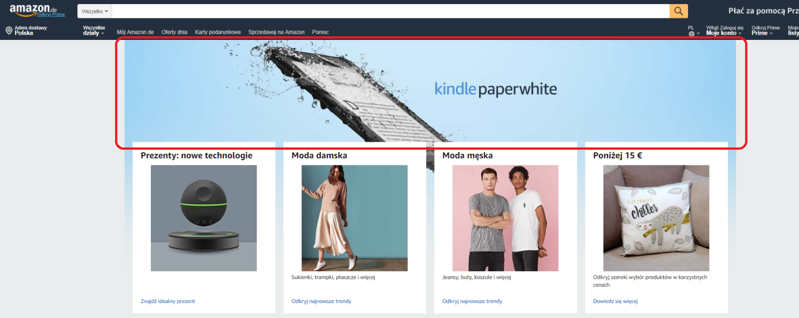Click Dowiedz się więcej link
Image resolution: width=799 pixels, height=318 pixels.
[x=615, y=301]
